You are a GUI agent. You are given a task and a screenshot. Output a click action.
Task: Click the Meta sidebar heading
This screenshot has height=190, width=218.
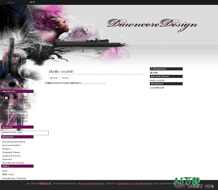pyautogui.click(x=17, y=166)
